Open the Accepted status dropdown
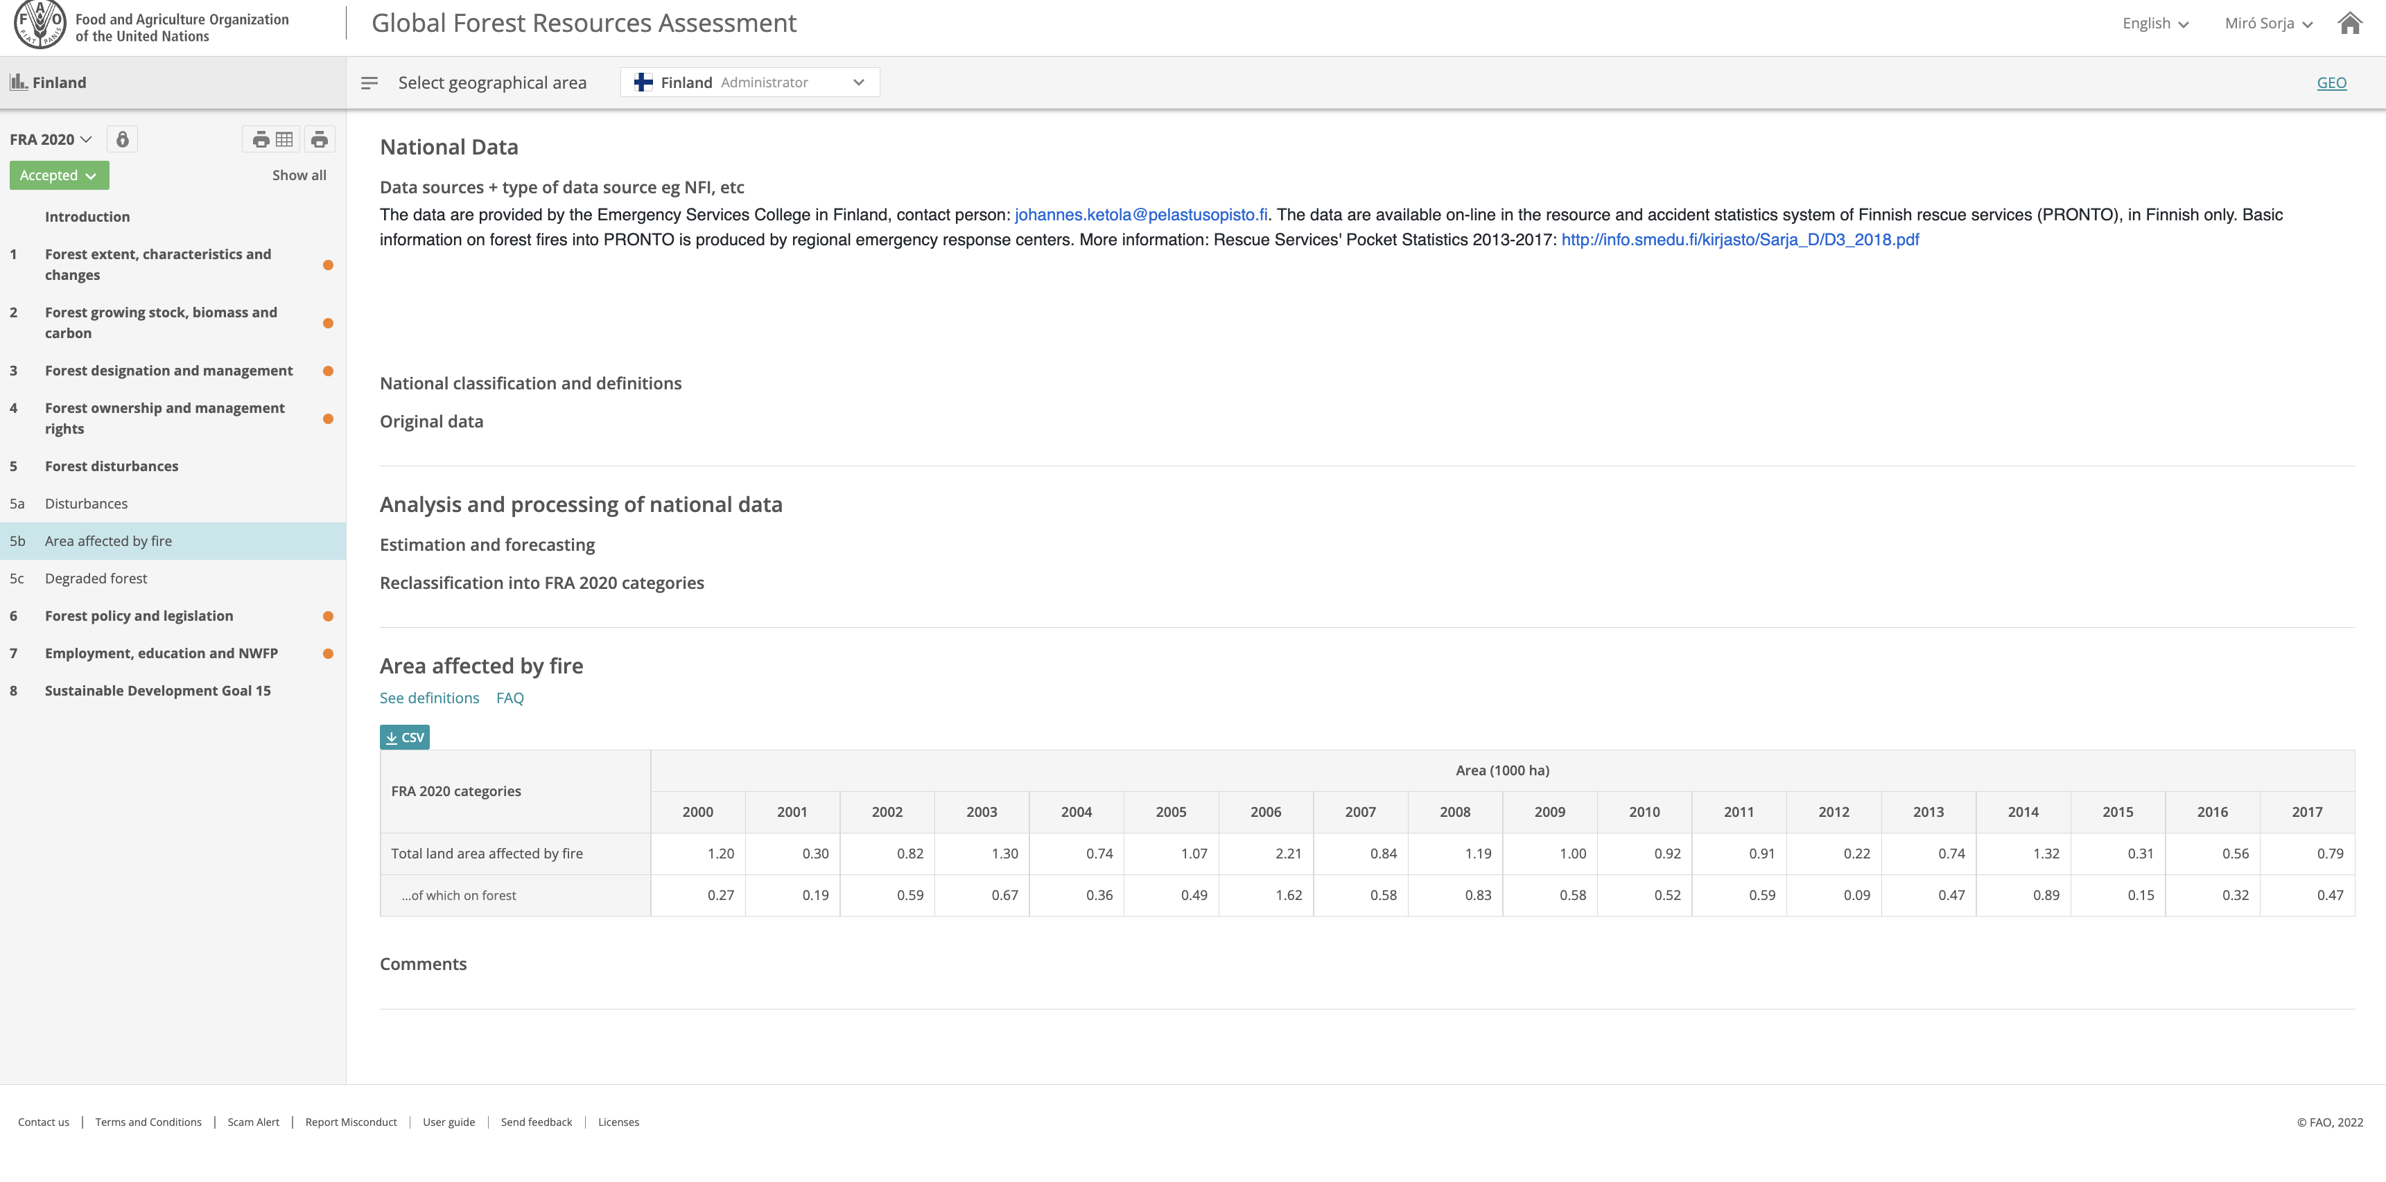This screenshot has height=1182, width=2386. (x=58, y=175)
